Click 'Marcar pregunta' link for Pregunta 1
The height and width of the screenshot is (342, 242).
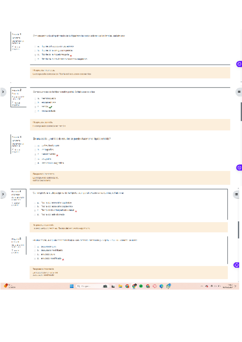(x=17, y=48)
